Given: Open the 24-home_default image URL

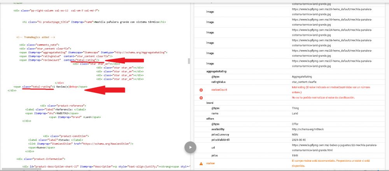Looking at the screenshot, I should [332, 33].
